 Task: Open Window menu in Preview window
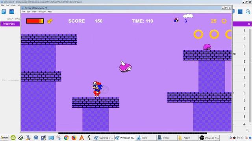(42, 12)
